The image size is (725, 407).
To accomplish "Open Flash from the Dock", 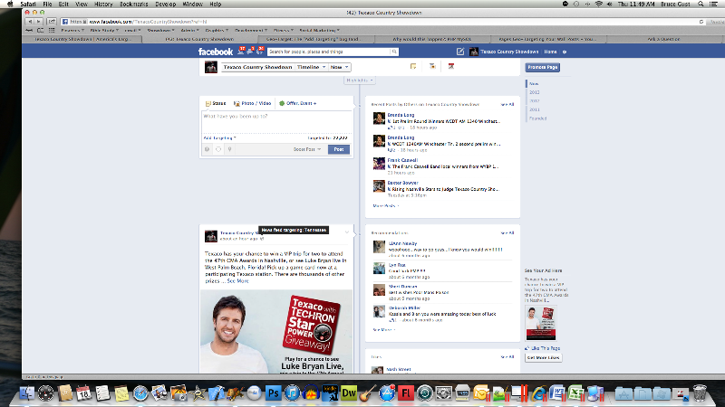I will (x=405, y=393).
